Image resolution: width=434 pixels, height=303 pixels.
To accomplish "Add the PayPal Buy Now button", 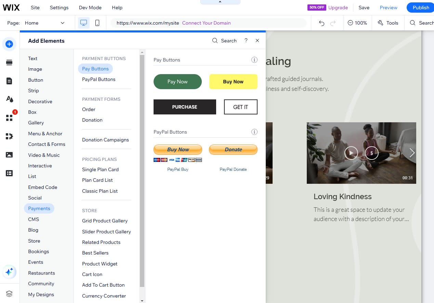I will pos(178,150).
